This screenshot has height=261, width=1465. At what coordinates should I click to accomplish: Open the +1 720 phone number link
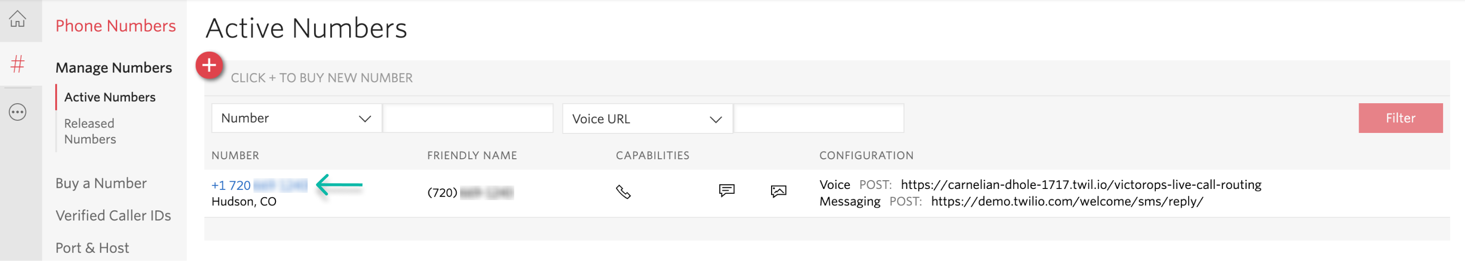pos(259,186)
